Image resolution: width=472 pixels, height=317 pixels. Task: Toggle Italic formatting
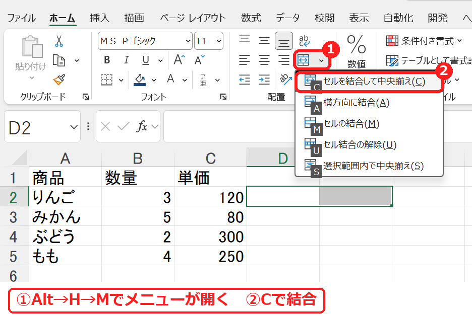[127, 60]
